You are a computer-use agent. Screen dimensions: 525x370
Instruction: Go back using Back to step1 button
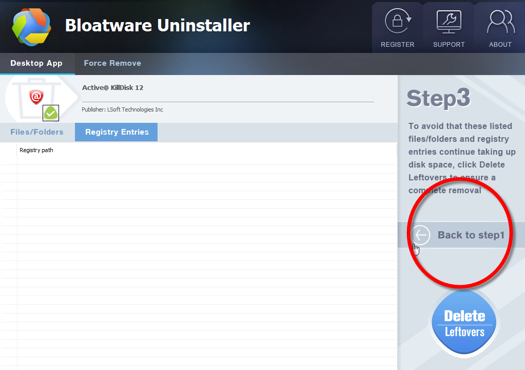461,235
